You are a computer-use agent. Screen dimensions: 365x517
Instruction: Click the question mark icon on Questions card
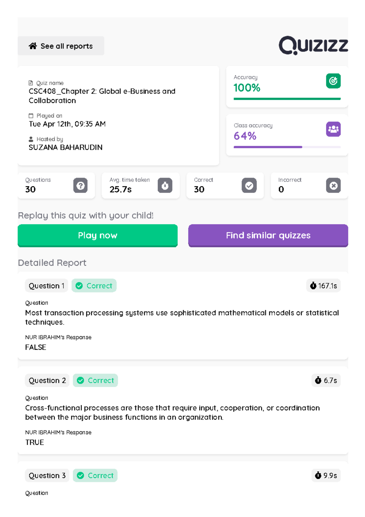point(80,186)
